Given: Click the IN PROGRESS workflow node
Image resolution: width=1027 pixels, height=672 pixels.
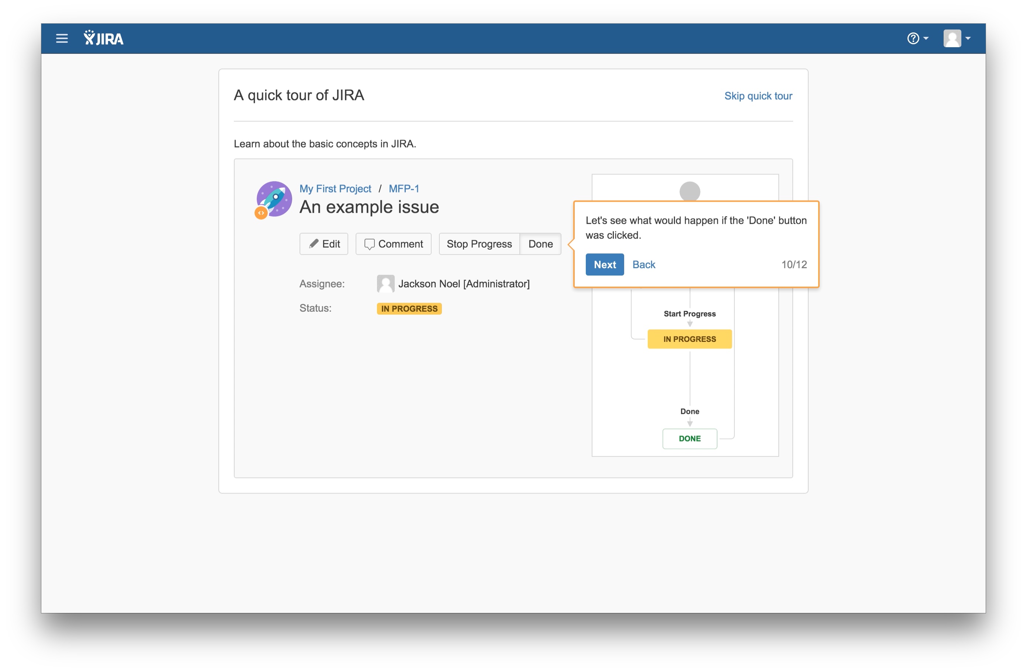Looking at the screenshot, I should [x=689, y=339].
